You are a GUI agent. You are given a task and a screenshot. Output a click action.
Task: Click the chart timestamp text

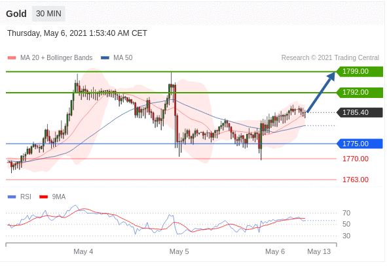[x=77, y=33]
